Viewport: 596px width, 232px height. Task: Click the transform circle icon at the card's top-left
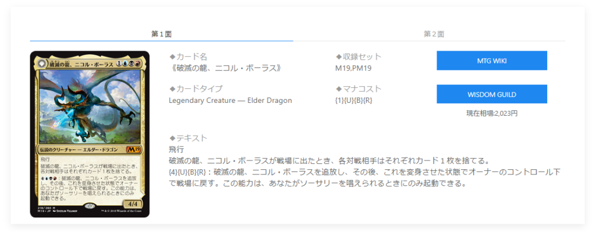pyautogui.click(x=42, y=64)
